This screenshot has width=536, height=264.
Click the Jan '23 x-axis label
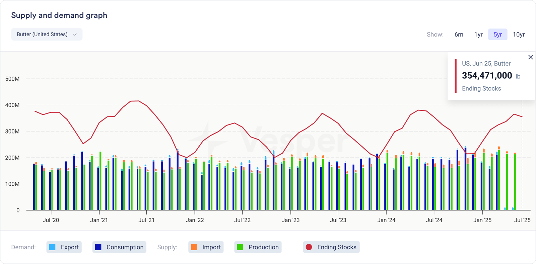[290, 220]
